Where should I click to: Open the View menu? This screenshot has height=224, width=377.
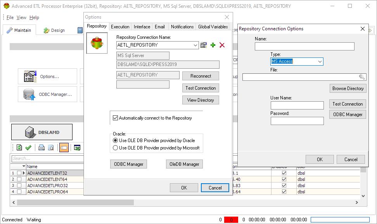tap(21, 17)
